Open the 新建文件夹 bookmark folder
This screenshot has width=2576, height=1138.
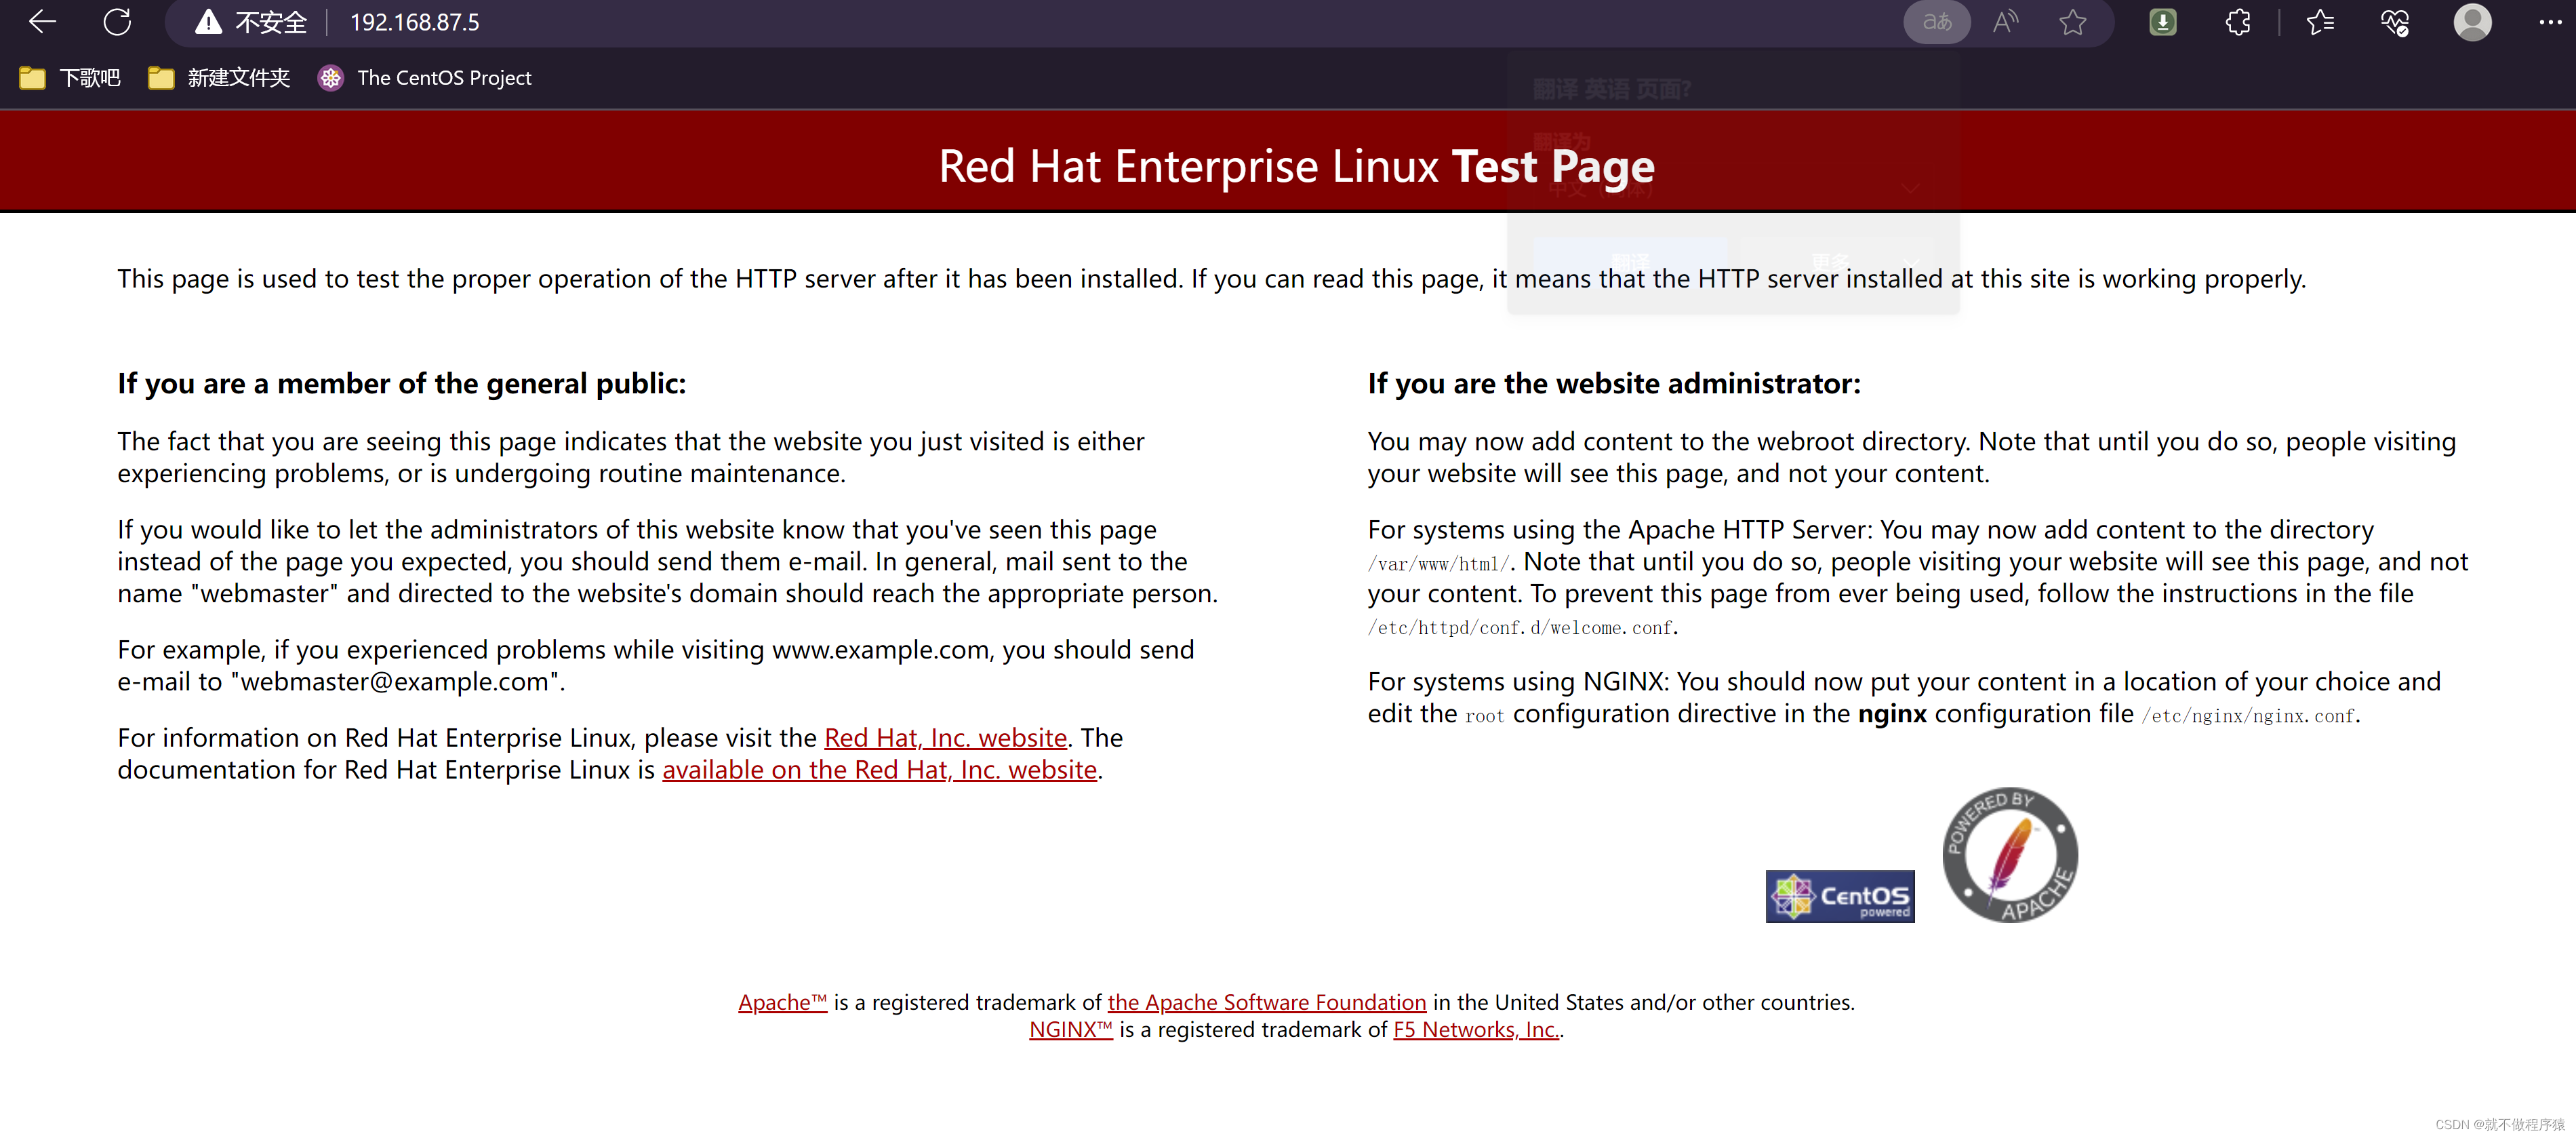[219, 78]
